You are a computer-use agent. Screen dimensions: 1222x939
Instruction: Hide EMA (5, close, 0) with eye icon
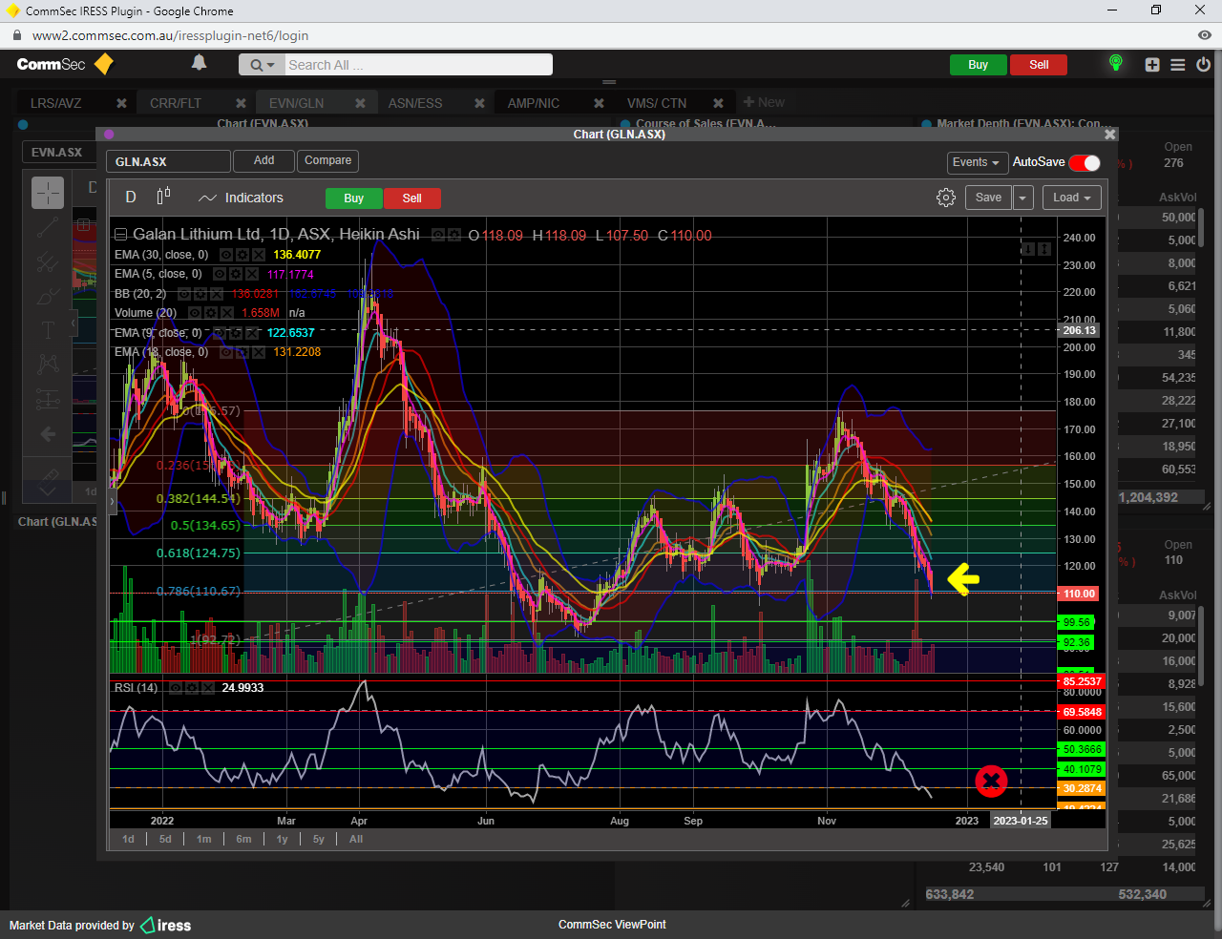coord(220,274)
